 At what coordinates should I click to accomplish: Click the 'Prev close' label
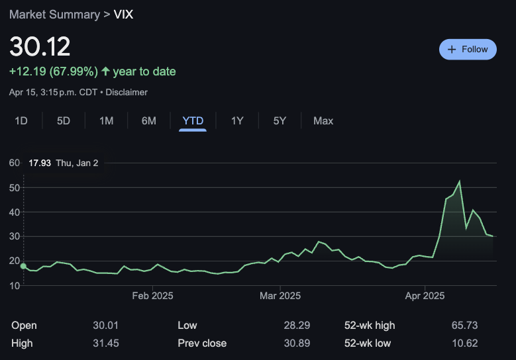click(x=202, y=343)
